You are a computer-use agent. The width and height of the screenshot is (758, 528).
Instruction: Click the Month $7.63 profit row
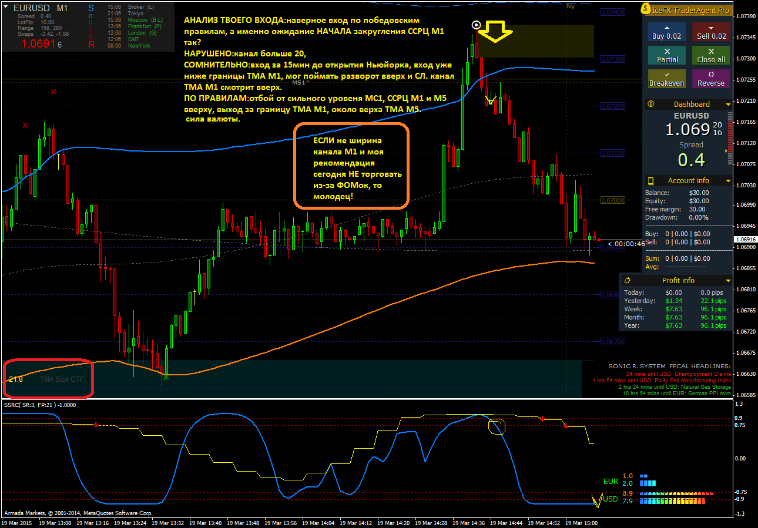[x=676, y=317]
